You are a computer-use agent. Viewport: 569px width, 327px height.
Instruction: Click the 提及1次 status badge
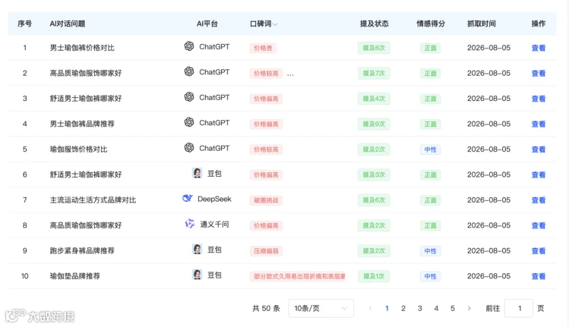pos(374,276)
